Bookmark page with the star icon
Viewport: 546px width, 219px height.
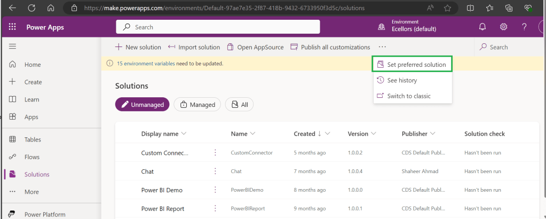click(447, 8)
